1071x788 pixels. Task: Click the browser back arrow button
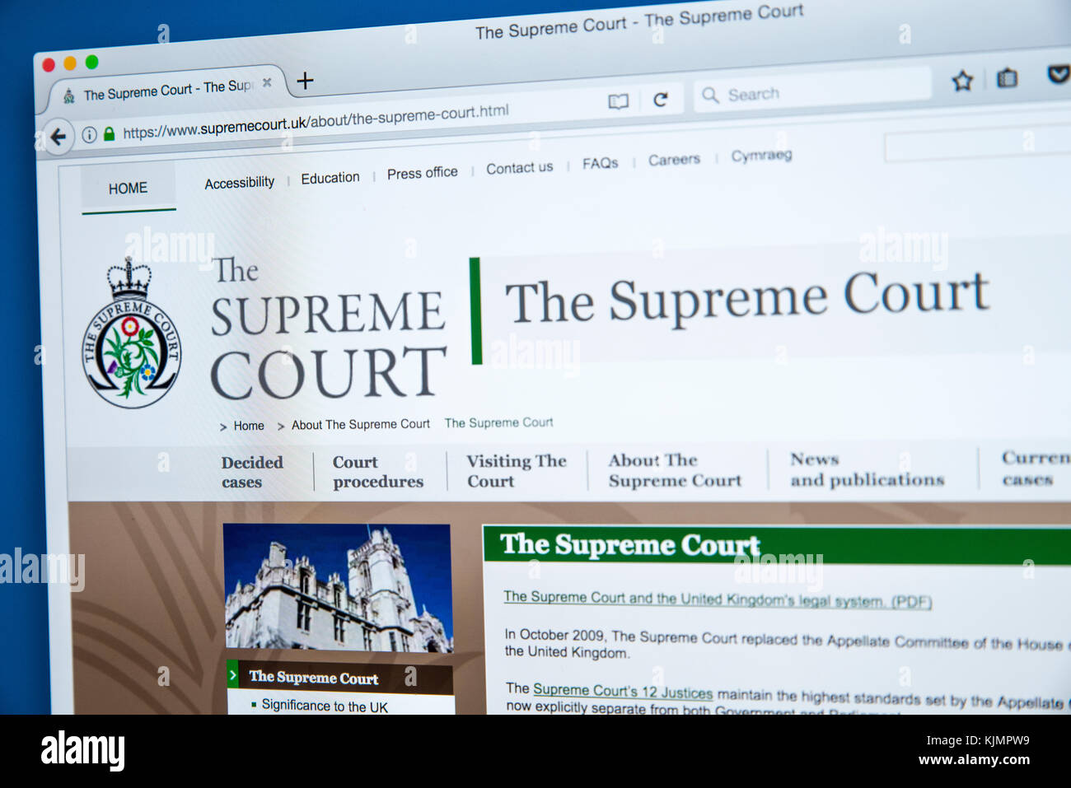tap(58, 137)
